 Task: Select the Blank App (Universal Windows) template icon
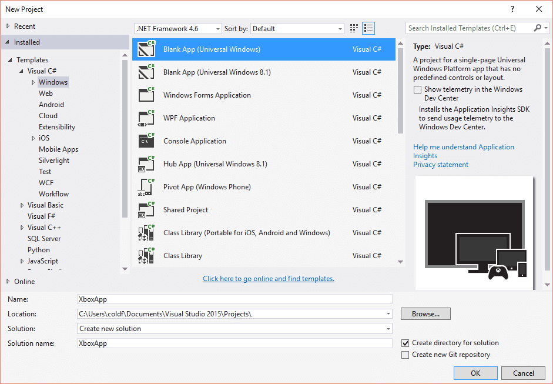pyautogui.click(x=146, y=49)
